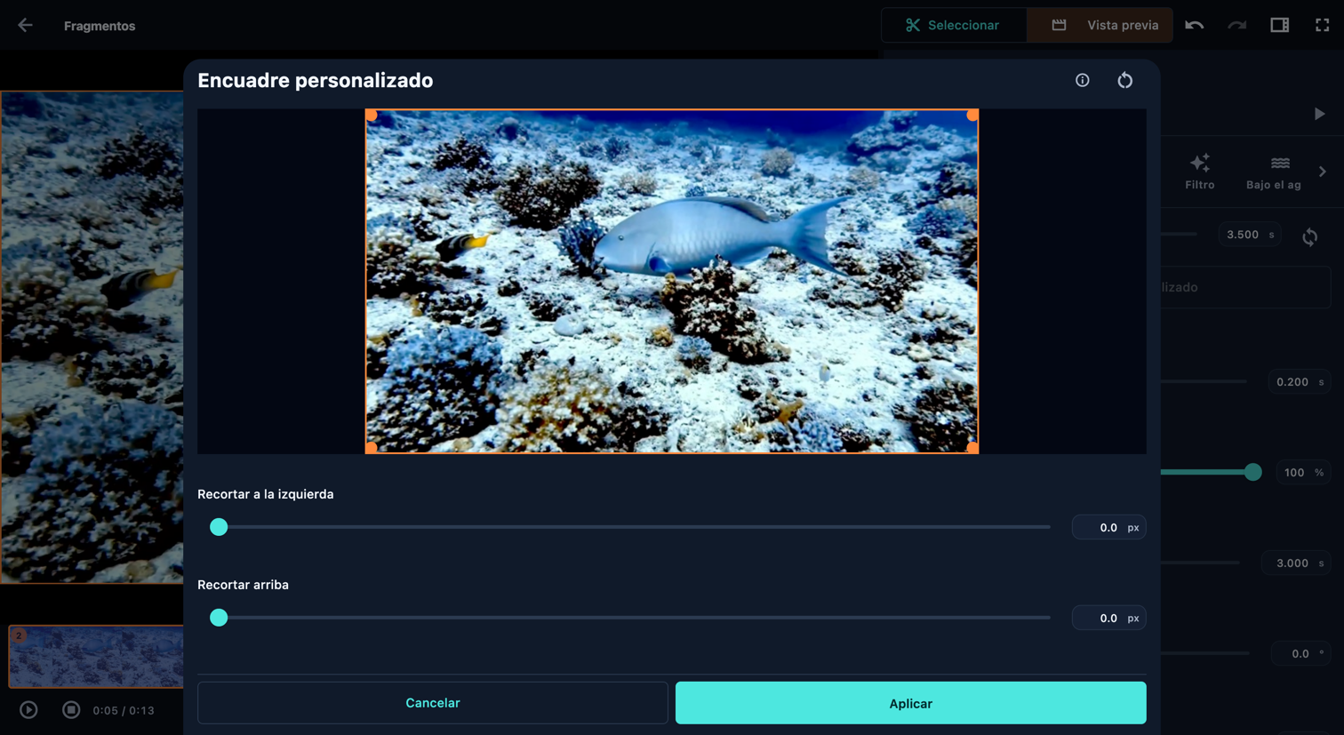Expand more effects with the right chevron
1344x735 pixels.
[x=1323, y=172]
